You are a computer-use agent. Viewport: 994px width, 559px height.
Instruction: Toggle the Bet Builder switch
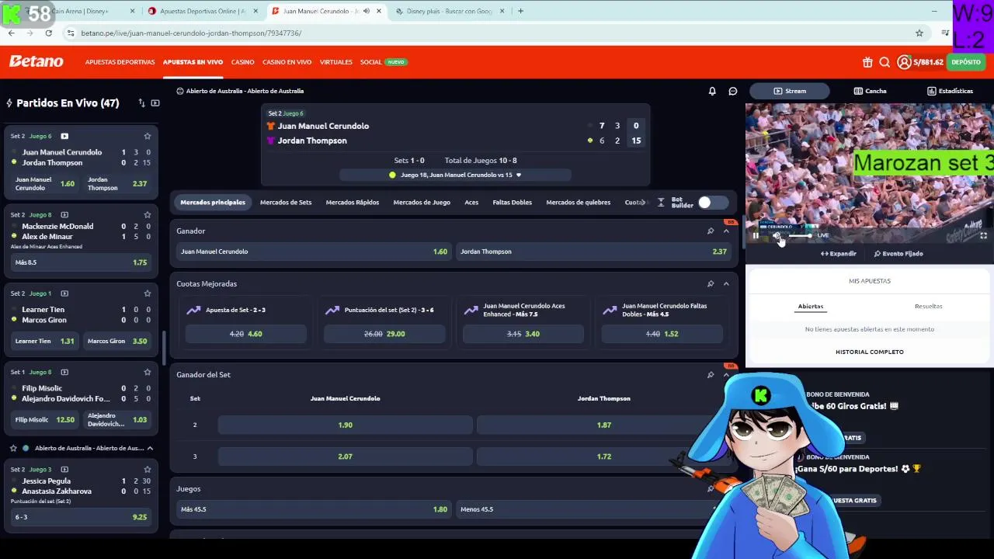tap(712, 202)
